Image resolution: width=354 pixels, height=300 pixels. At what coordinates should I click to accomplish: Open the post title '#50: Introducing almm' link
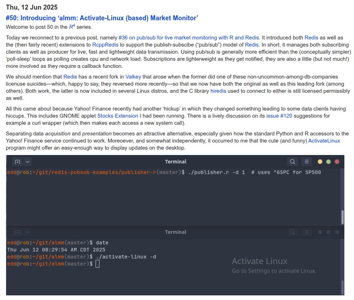coord(102,18)
